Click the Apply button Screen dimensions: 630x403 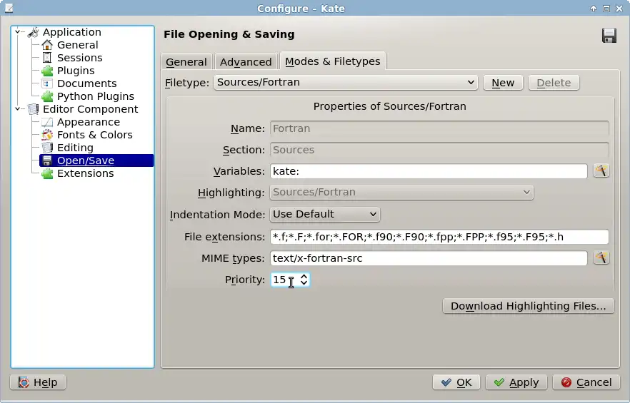pos(516,382)
